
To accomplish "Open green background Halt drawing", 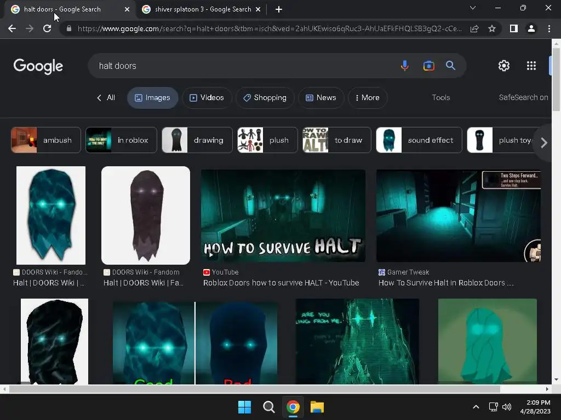I will [x=487, y=341].
